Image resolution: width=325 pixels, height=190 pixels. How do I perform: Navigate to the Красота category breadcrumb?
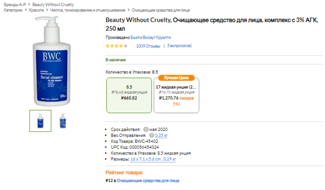pos(36,10)
